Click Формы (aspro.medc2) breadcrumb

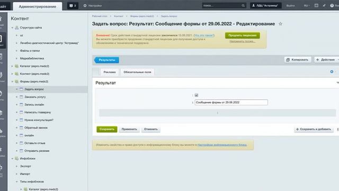pos(142,16)
